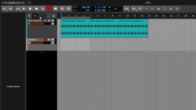Mute the Dirty Brass track
The width and height of the screenshot is (196, 110).
[53, 40]
